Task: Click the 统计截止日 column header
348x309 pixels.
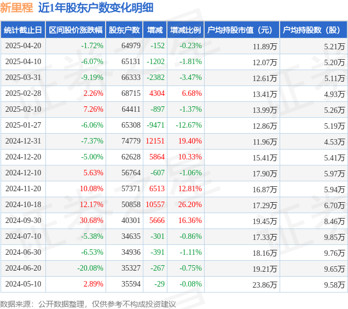Action: click(x=23, y=30)
